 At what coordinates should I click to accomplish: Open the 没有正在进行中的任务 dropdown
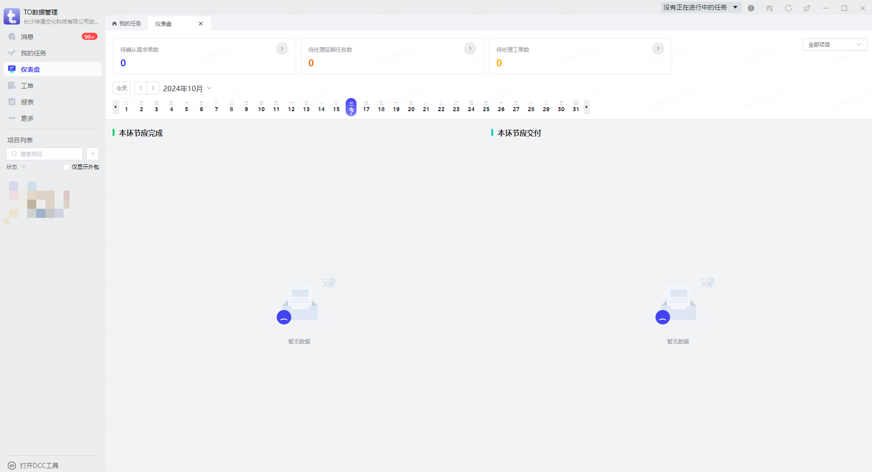(700, 7)
